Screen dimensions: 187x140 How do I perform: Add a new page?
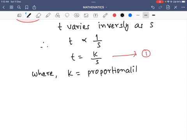[168, 7]
